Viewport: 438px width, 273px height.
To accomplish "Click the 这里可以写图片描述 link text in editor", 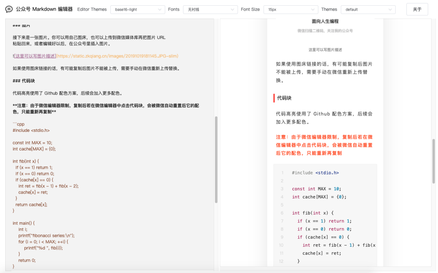I will point(35,56).
